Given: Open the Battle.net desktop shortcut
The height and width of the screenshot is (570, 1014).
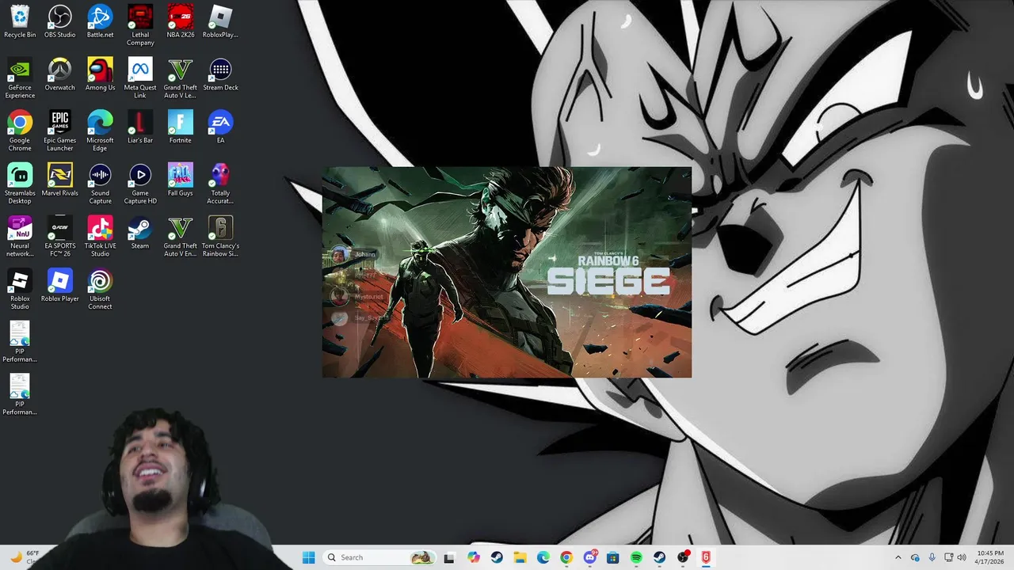Looking at the screenshot, I should click(x=100, y=22).
